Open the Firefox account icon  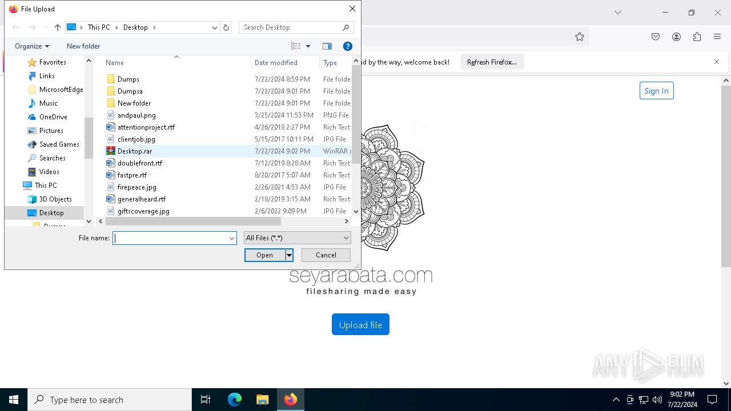676,37
